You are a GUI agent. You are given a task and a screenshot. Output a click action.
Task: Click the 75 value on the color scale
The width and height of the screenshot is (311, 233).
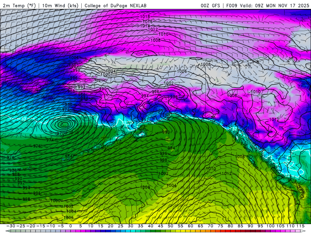click(x=220, y=226)
